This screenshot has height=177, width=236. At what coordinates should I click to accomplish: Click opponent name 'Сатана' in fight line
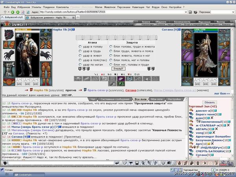pyautogui.click(x=131, y=90)
